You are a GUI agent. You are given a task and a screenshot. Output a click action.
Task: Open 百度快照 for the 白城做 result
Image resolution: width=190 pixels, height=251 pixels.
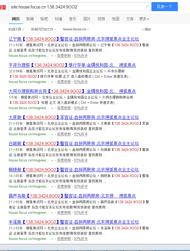coord(64,160)
